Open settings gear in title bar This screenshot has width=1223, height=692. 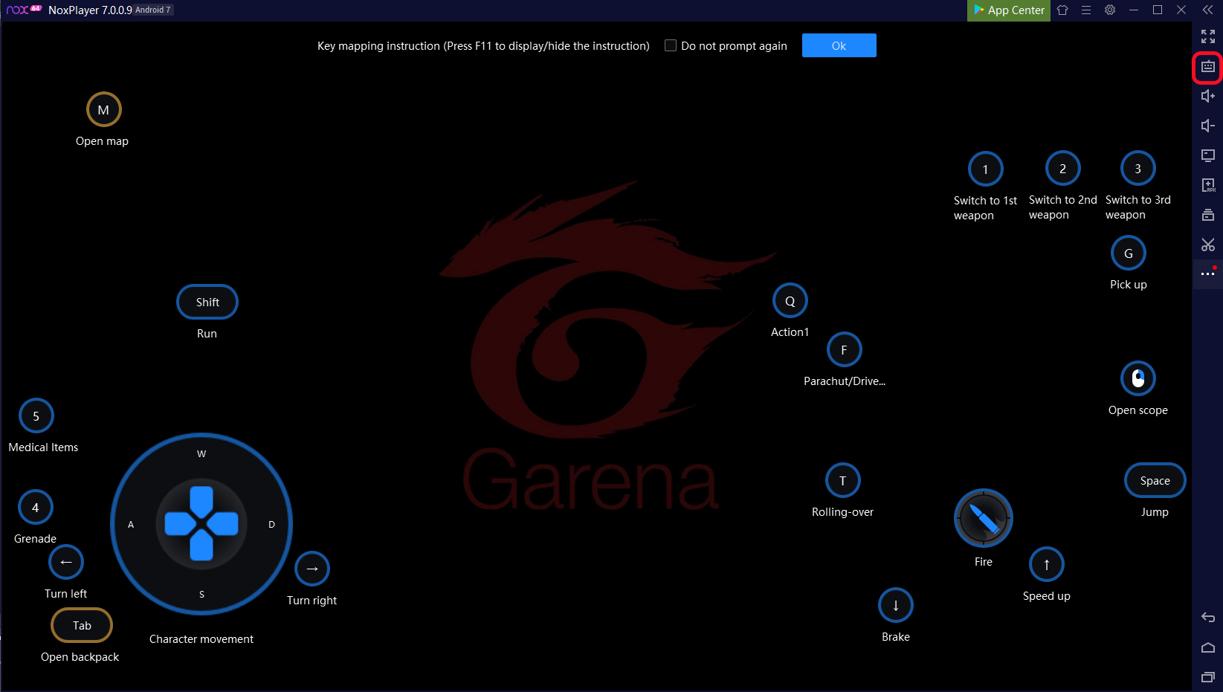click(1110, 10)
